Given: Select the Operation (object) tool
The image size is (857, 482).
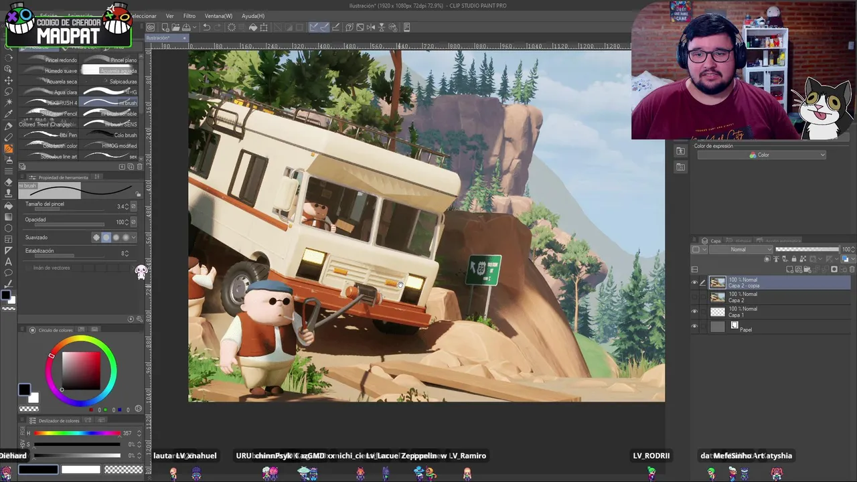Looking at the screenshot, I should click(x=9, y=69).
